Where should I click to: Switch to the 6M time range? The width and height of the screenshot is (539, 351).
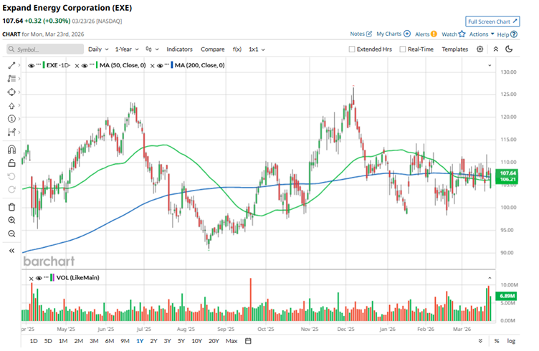point(110,341)
